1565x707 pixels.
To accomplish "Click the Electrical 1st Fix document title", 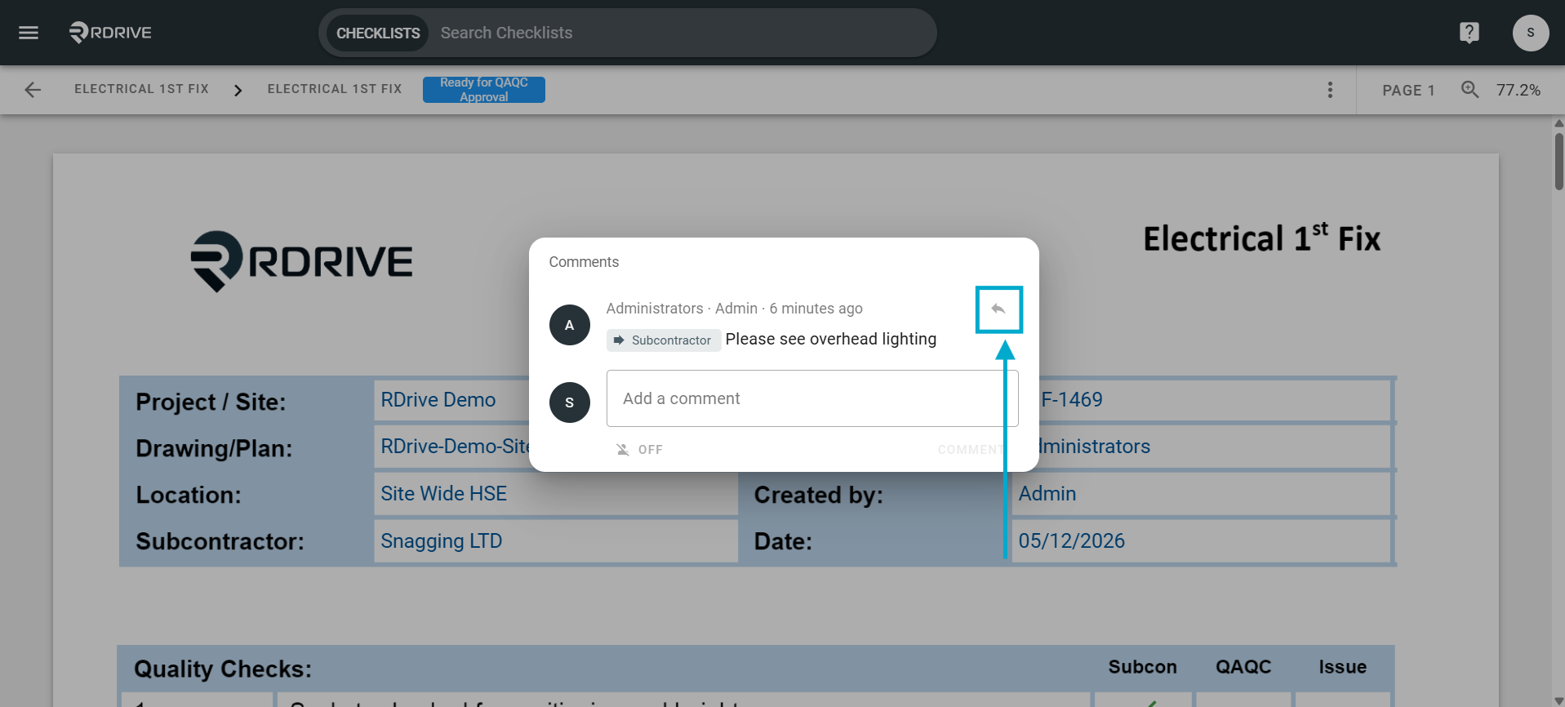I will pos(1261,238).
